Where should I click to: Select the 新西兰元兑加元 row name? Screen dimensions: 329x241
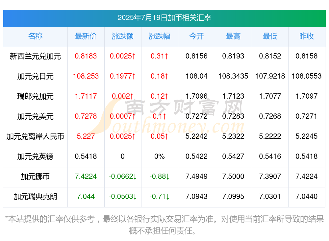tap(35, 56)
